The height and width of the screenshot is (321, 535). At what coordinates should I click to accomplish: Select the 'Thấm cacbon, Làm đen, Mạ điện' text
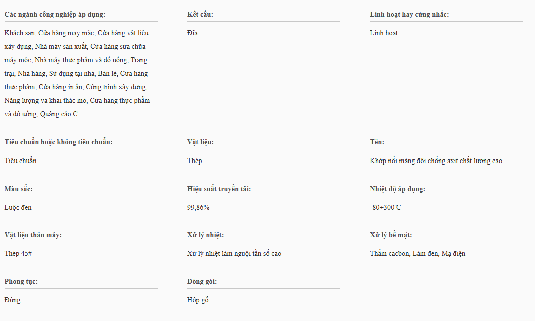click(417, 254)
